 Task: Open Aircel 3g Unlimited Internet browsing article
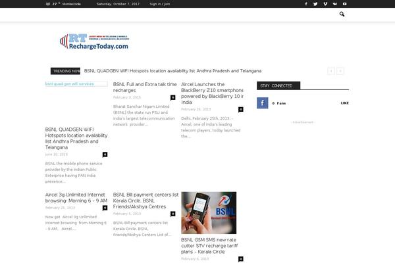pos(76,197)
